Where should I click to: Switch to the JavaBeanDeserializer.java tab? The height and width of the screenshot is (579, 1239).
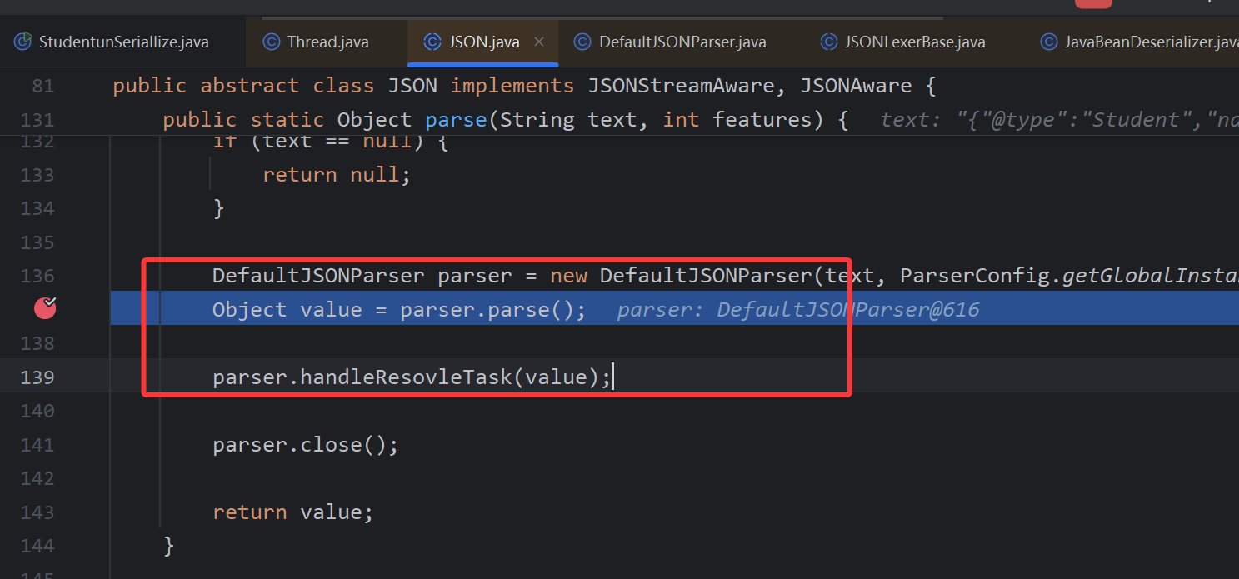click(x=1150, y=42)
